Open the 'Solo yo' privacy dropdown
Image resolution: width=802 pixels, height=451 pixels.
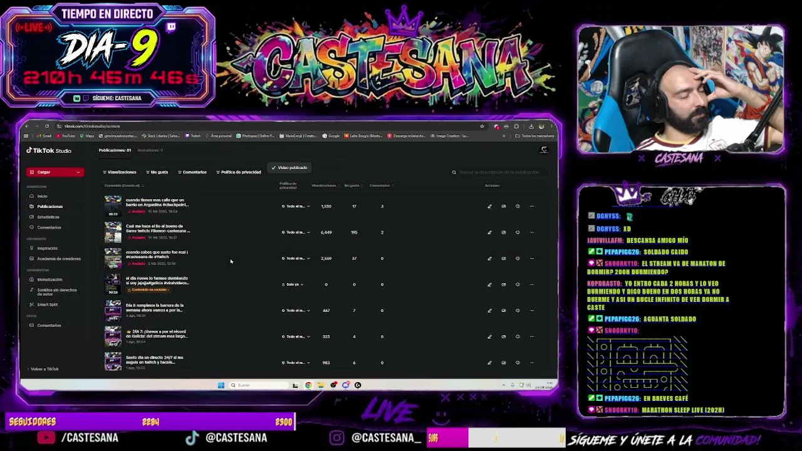(x=293, y=284)
